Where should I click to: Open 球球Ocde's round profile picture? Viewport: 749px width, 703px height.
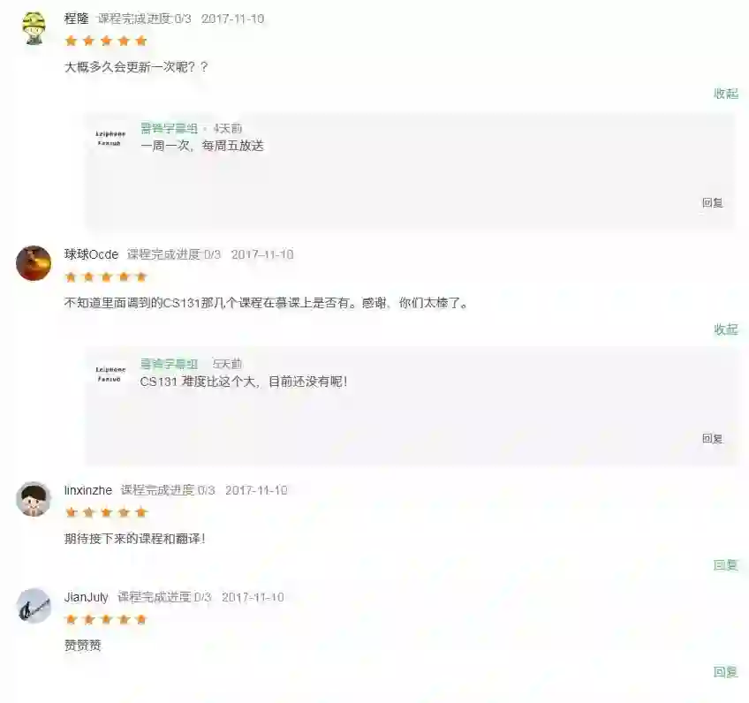pos(34,263)
